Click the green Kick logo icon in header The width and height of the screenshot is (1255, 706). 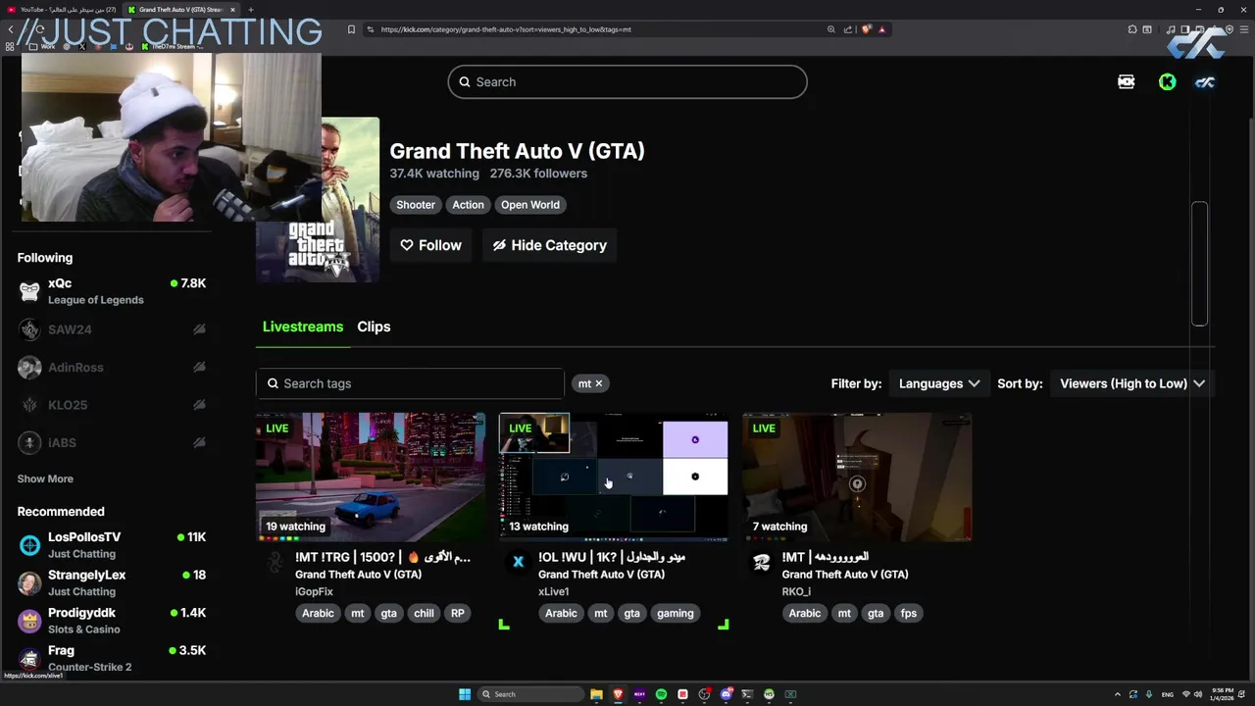tap(1167, 82)
